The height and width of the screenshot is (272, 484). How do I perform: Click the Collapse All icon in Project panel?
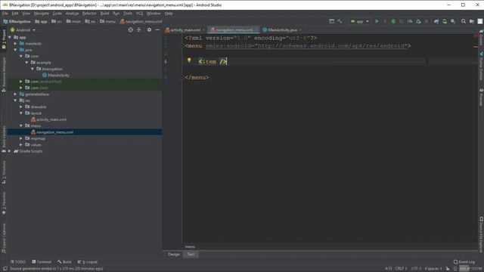pos(139,29)
